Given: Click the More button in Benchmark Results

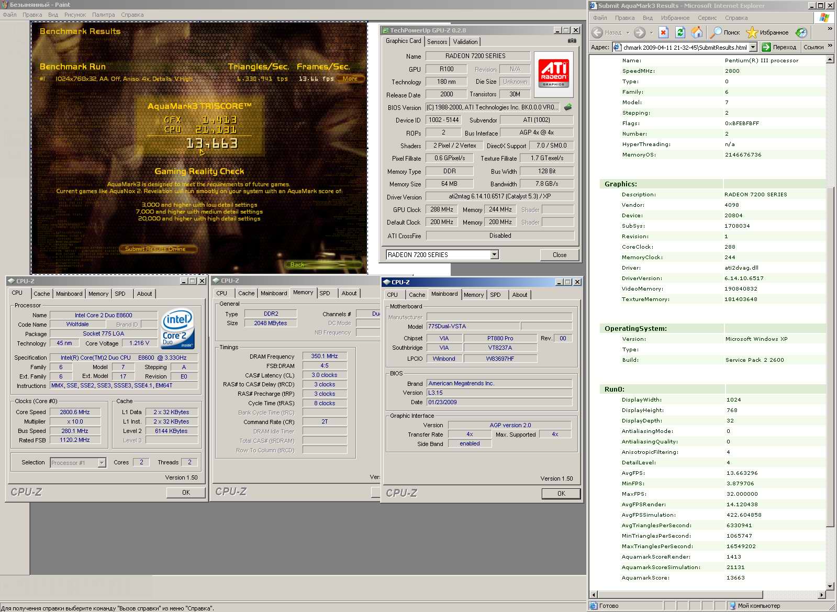Looking at the screenshot, I should coord(350,79).
